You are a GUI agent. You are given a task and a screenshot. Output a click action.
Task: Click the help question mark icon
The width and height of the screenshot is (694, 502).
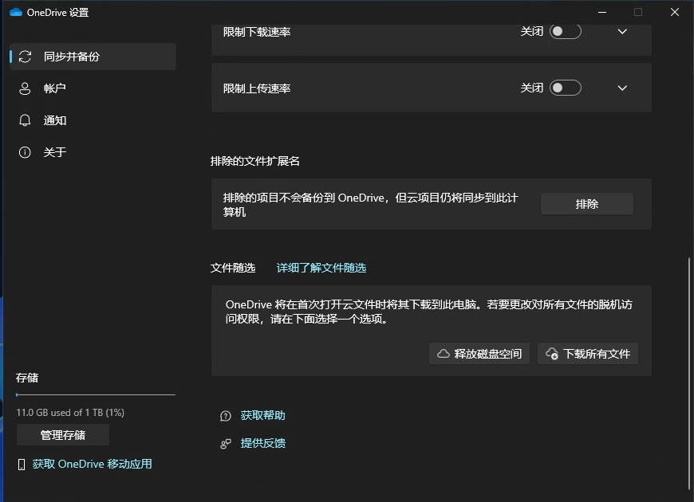point(226,416)
